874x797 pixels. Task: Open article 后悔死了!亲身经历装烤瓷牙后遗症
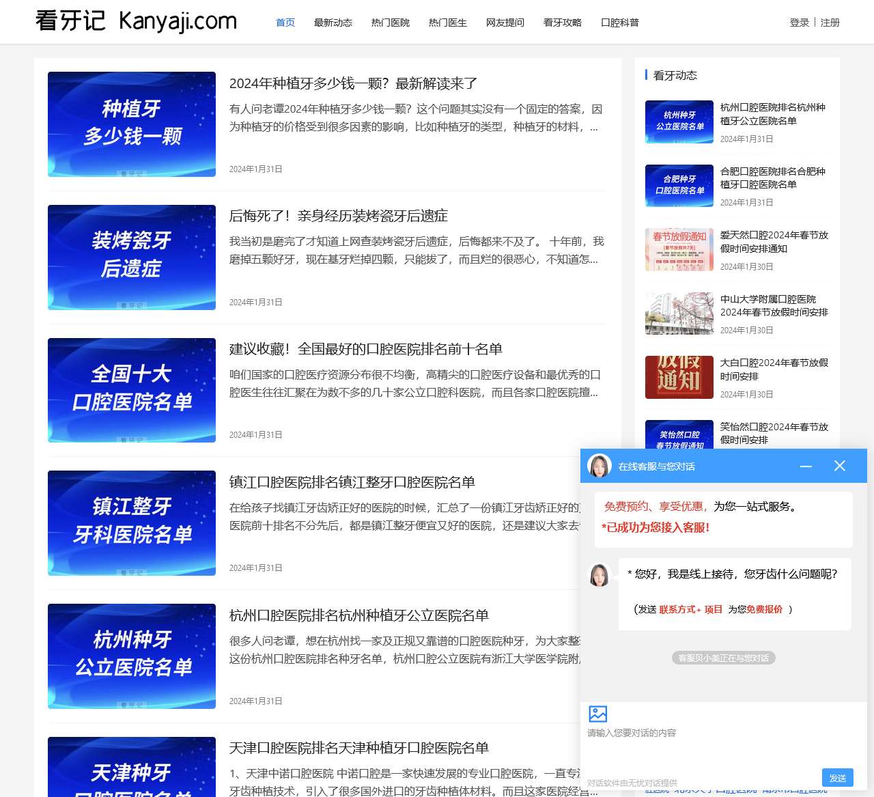339,216
